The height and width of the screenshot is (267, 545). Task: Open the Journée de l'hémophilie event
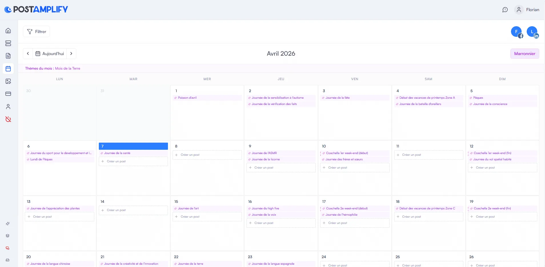pyautogui.click(x=355, y=215)
